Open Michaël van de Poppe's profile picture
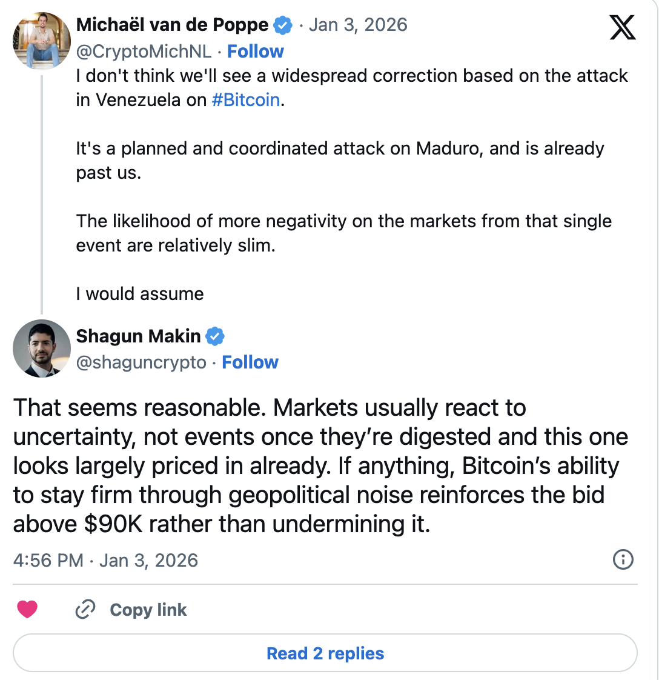 tap(42, 41)
